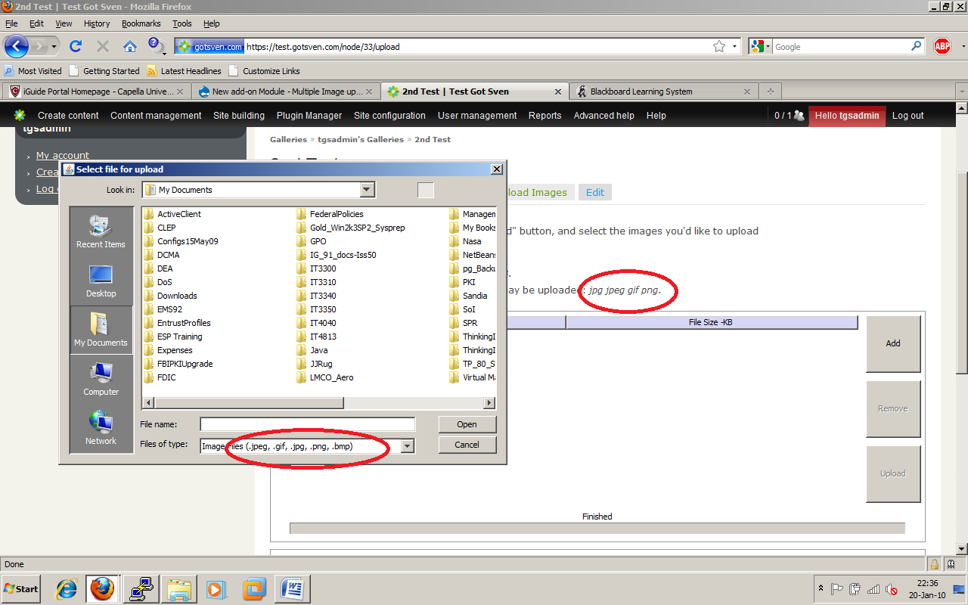Viewport: 968px width, 605px height.
Task: Click the Action Center flag tray icon
Action: click(x=837, y=589)
